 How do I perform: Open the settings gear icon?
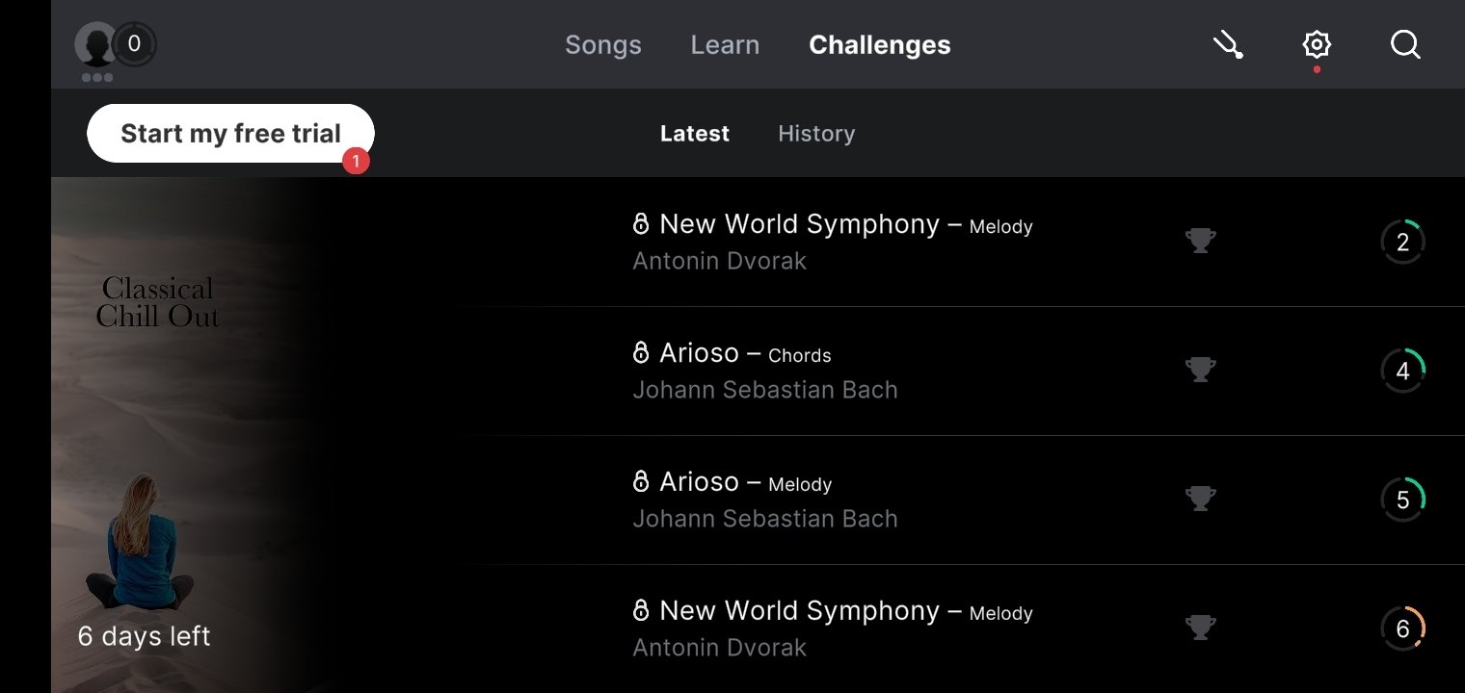pyautogui.click(x=1317, y=44)
